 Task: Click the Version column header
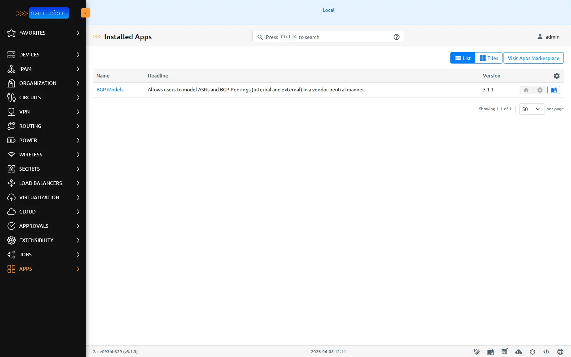[x=491, y=76]
